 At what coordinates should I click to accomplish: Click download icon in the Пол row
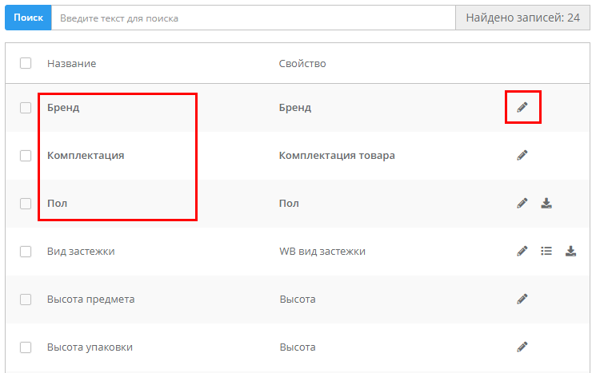(x=546, y=203)
